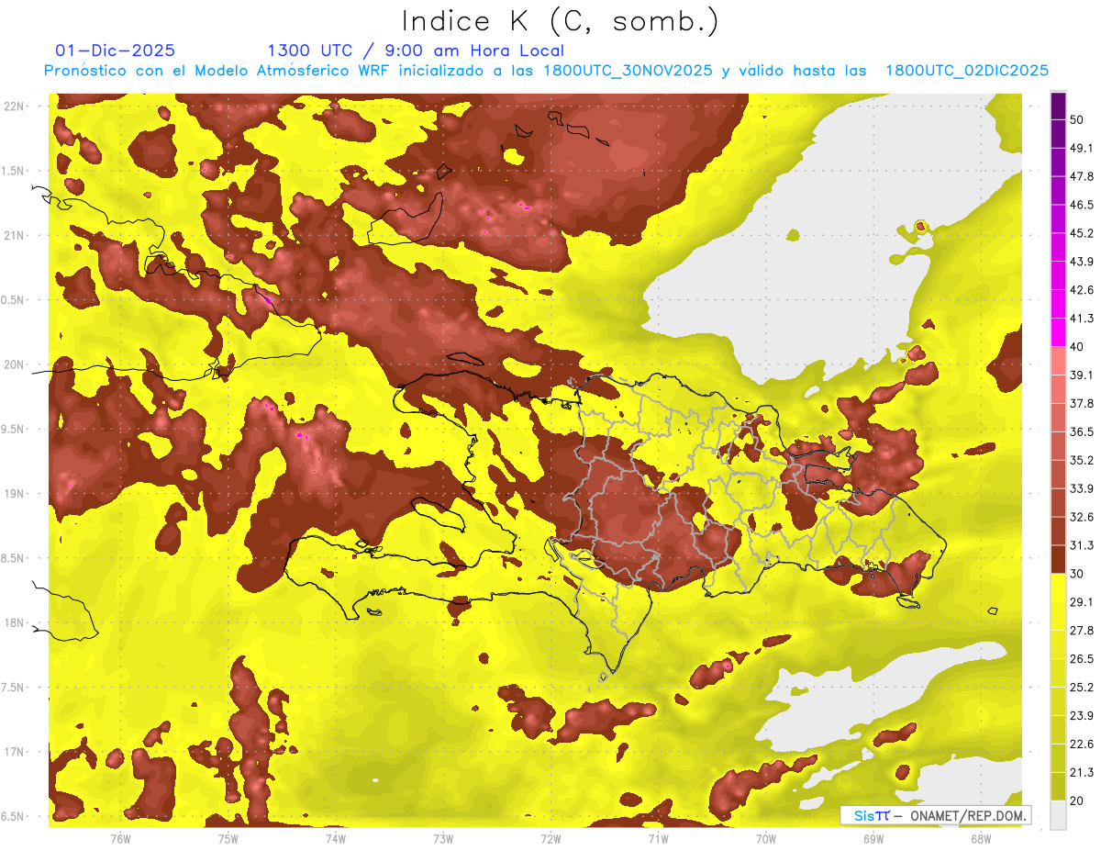
Task: Click the colorbar value "39.1"
Action: click(1083, 375)
